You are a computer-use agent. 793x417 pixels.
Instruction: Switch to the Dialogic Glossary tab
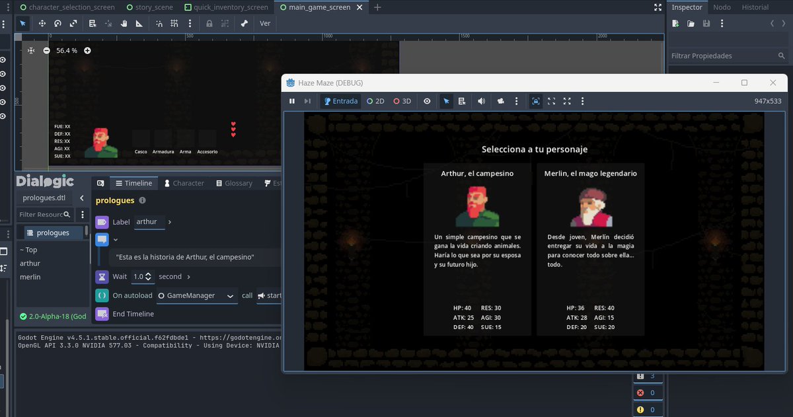click(x=234, y=183)
